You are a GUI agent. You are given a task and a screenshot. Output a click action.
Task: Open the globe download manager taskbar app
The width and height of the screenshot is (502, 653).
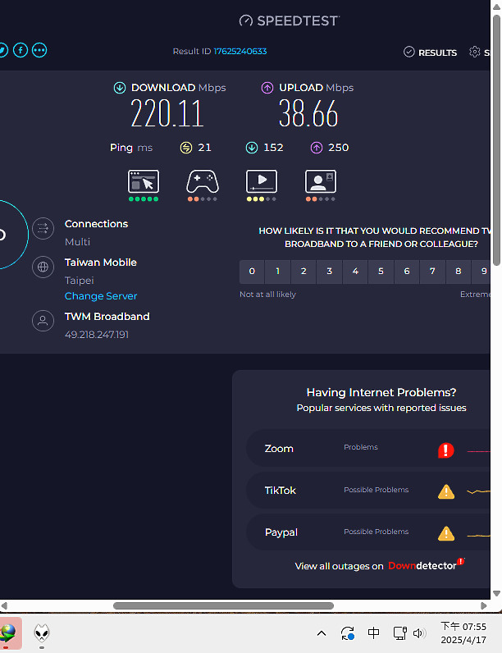[x=8, y=633]
